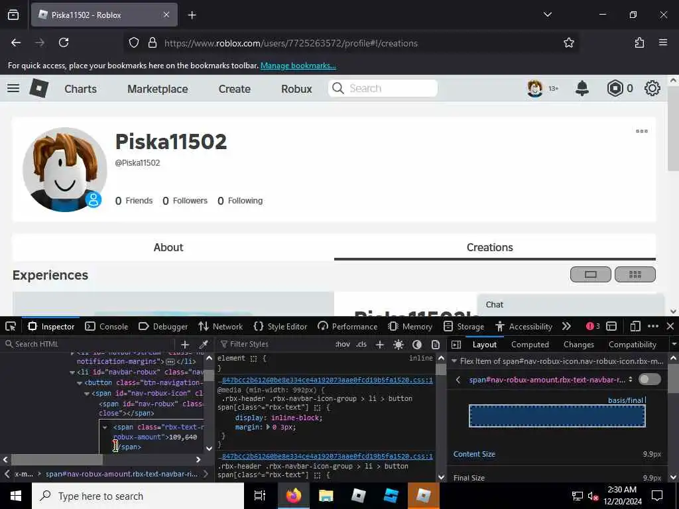Click the Roblox search field
The image size is (679, 509).
[383, 88]
